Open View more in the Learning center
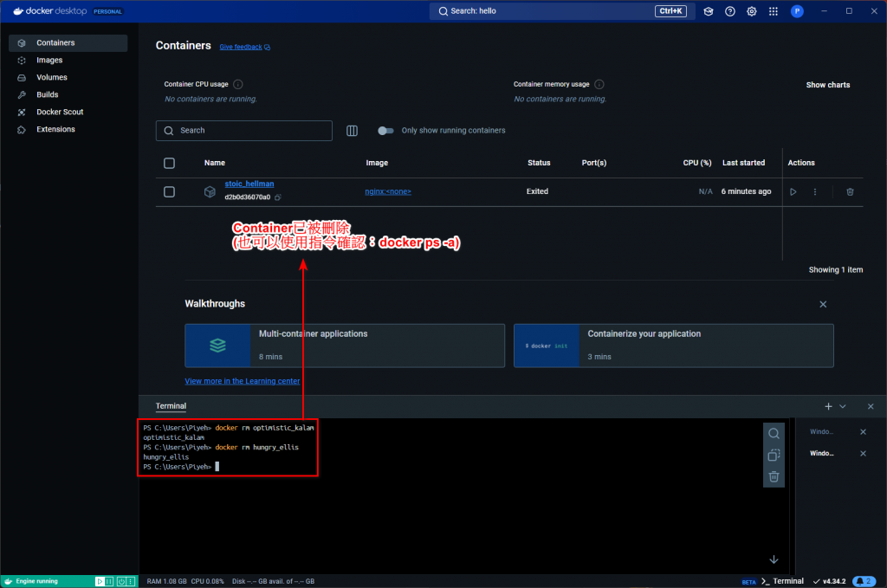The image size is (887, 588). pyautogui.click(x=243, y=381)
